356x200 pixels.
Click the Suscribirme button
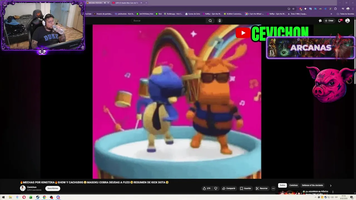click(x=53, y=188)
